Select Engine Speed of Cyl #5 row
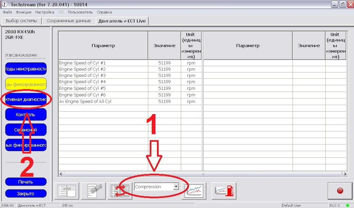 130,88
